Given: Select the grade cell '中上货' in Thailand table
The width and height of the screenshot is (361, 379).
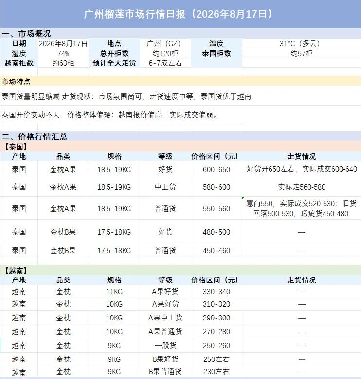Looking at the screenshot, I should [165, 187].
